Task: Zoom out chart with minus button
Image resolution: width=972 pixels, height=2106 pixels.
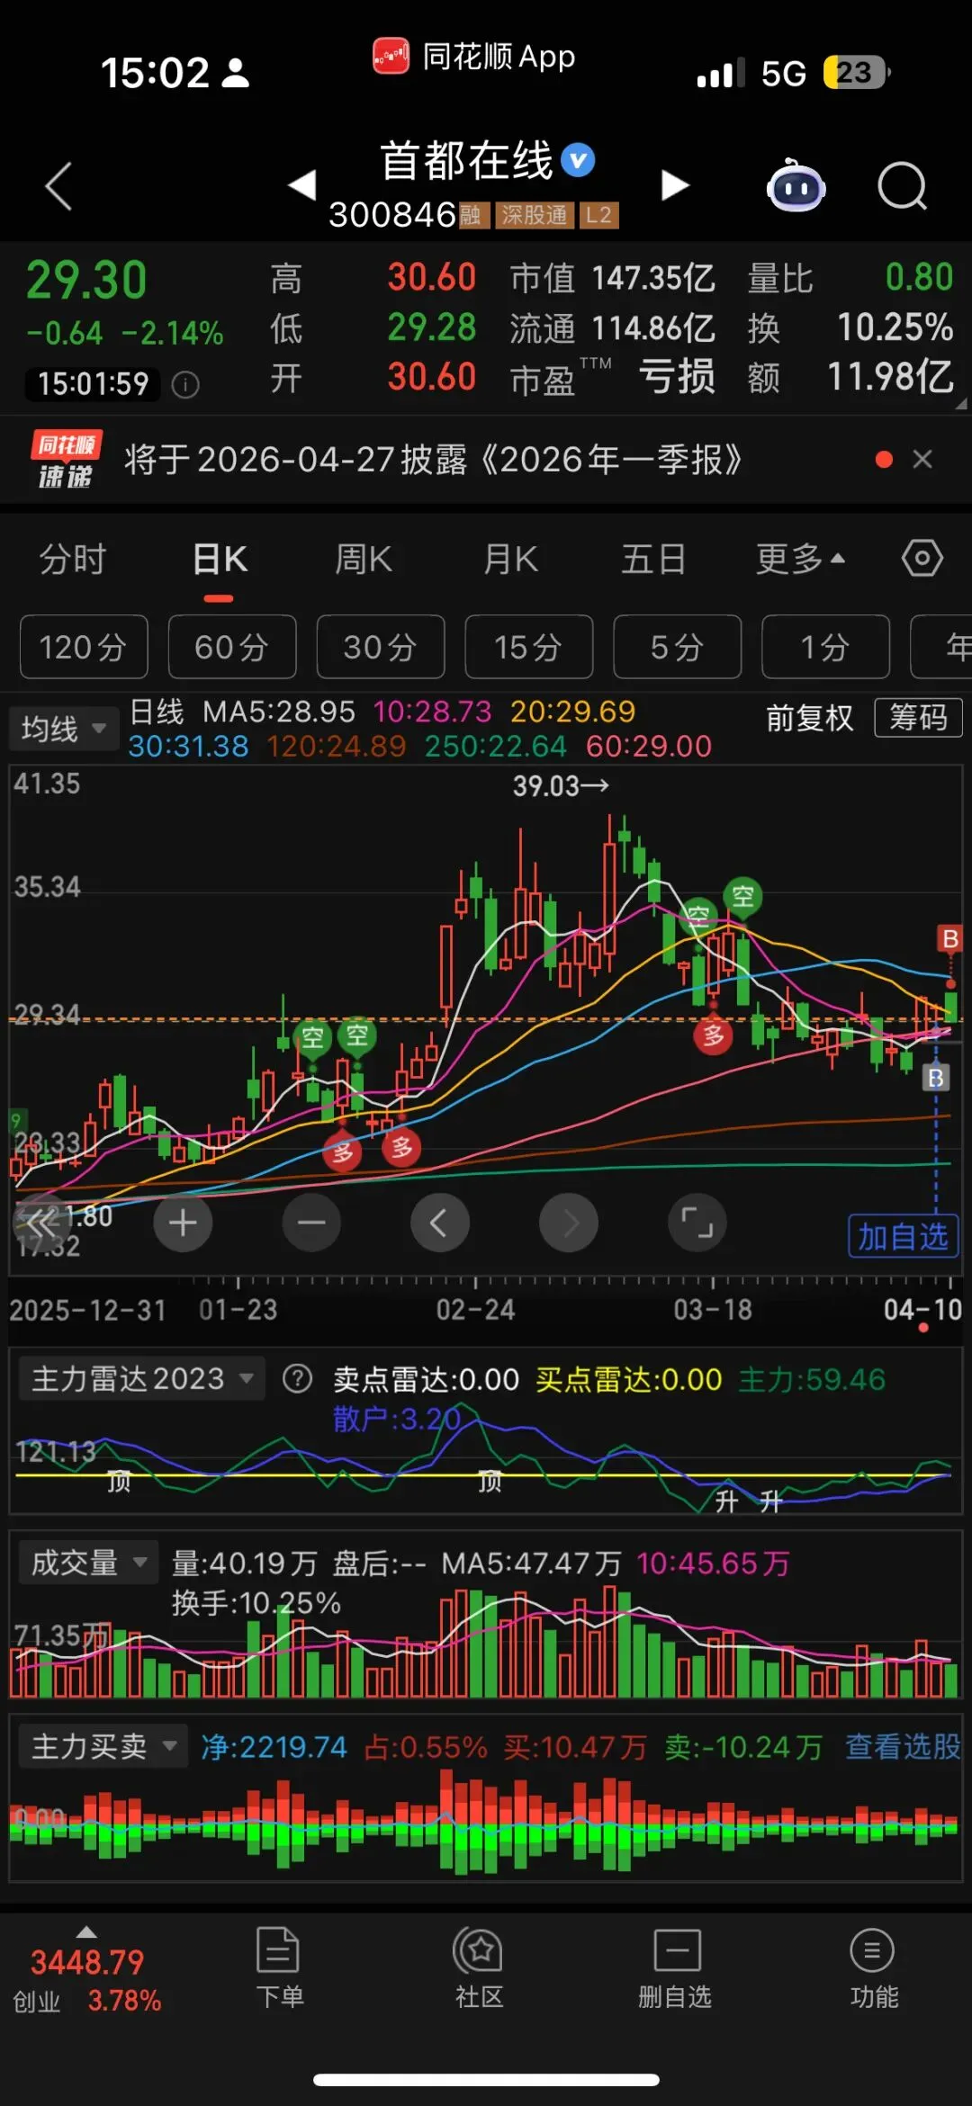Action: click(x=311, y=1223)
